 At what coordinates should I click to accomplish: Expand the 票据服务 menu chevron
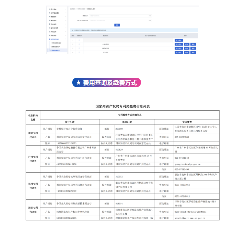tap(66, 17)
